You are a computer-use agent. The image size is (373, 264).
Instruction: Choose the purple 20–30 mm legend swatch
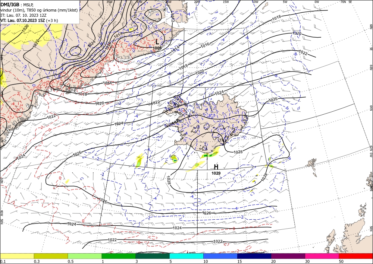point(288,256)
